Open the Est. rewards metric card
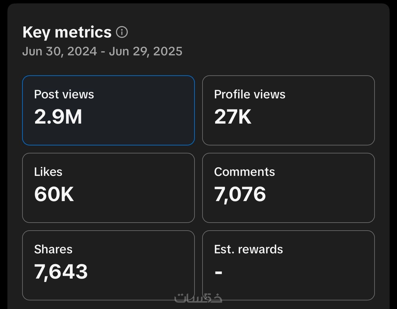 (288, 265)
